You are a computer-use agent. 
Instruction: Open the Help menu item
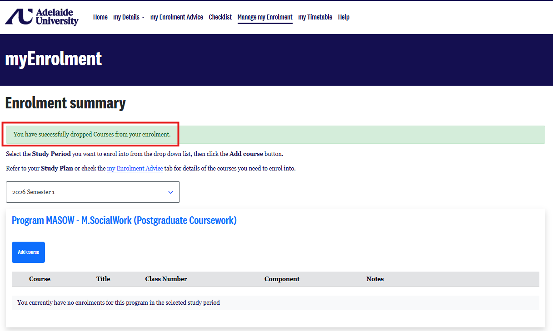tap(344, 17)
